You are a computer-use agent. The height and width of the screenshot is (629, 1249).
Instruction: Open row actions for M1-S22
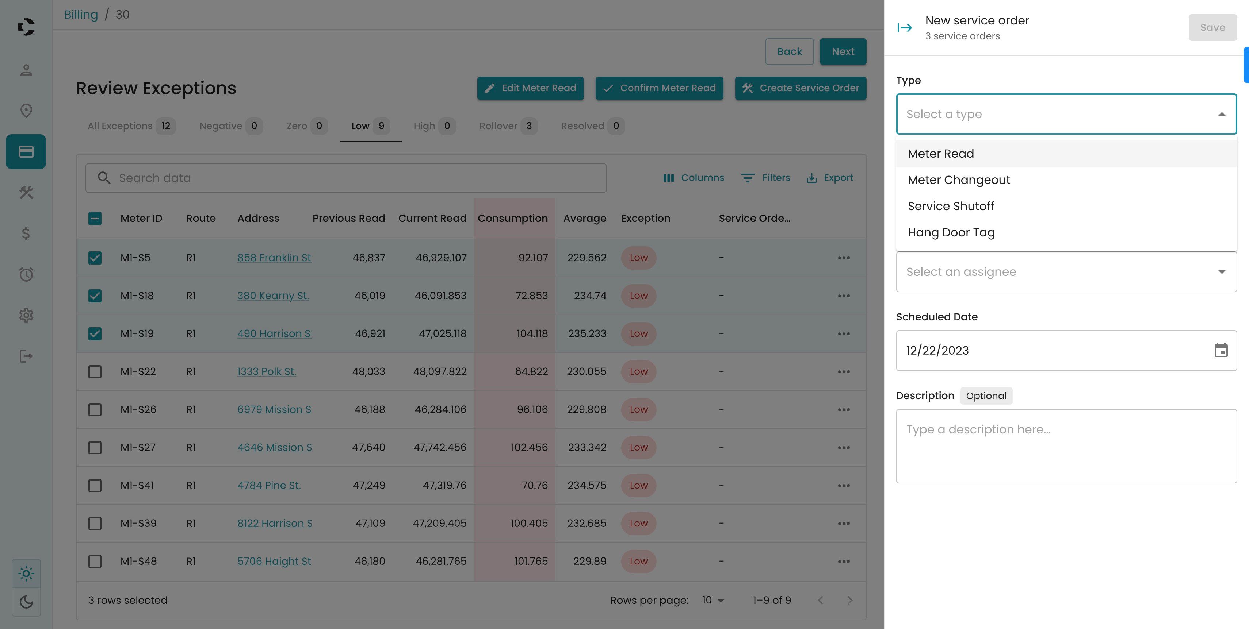pyautogui.click(x=843, y=371)
